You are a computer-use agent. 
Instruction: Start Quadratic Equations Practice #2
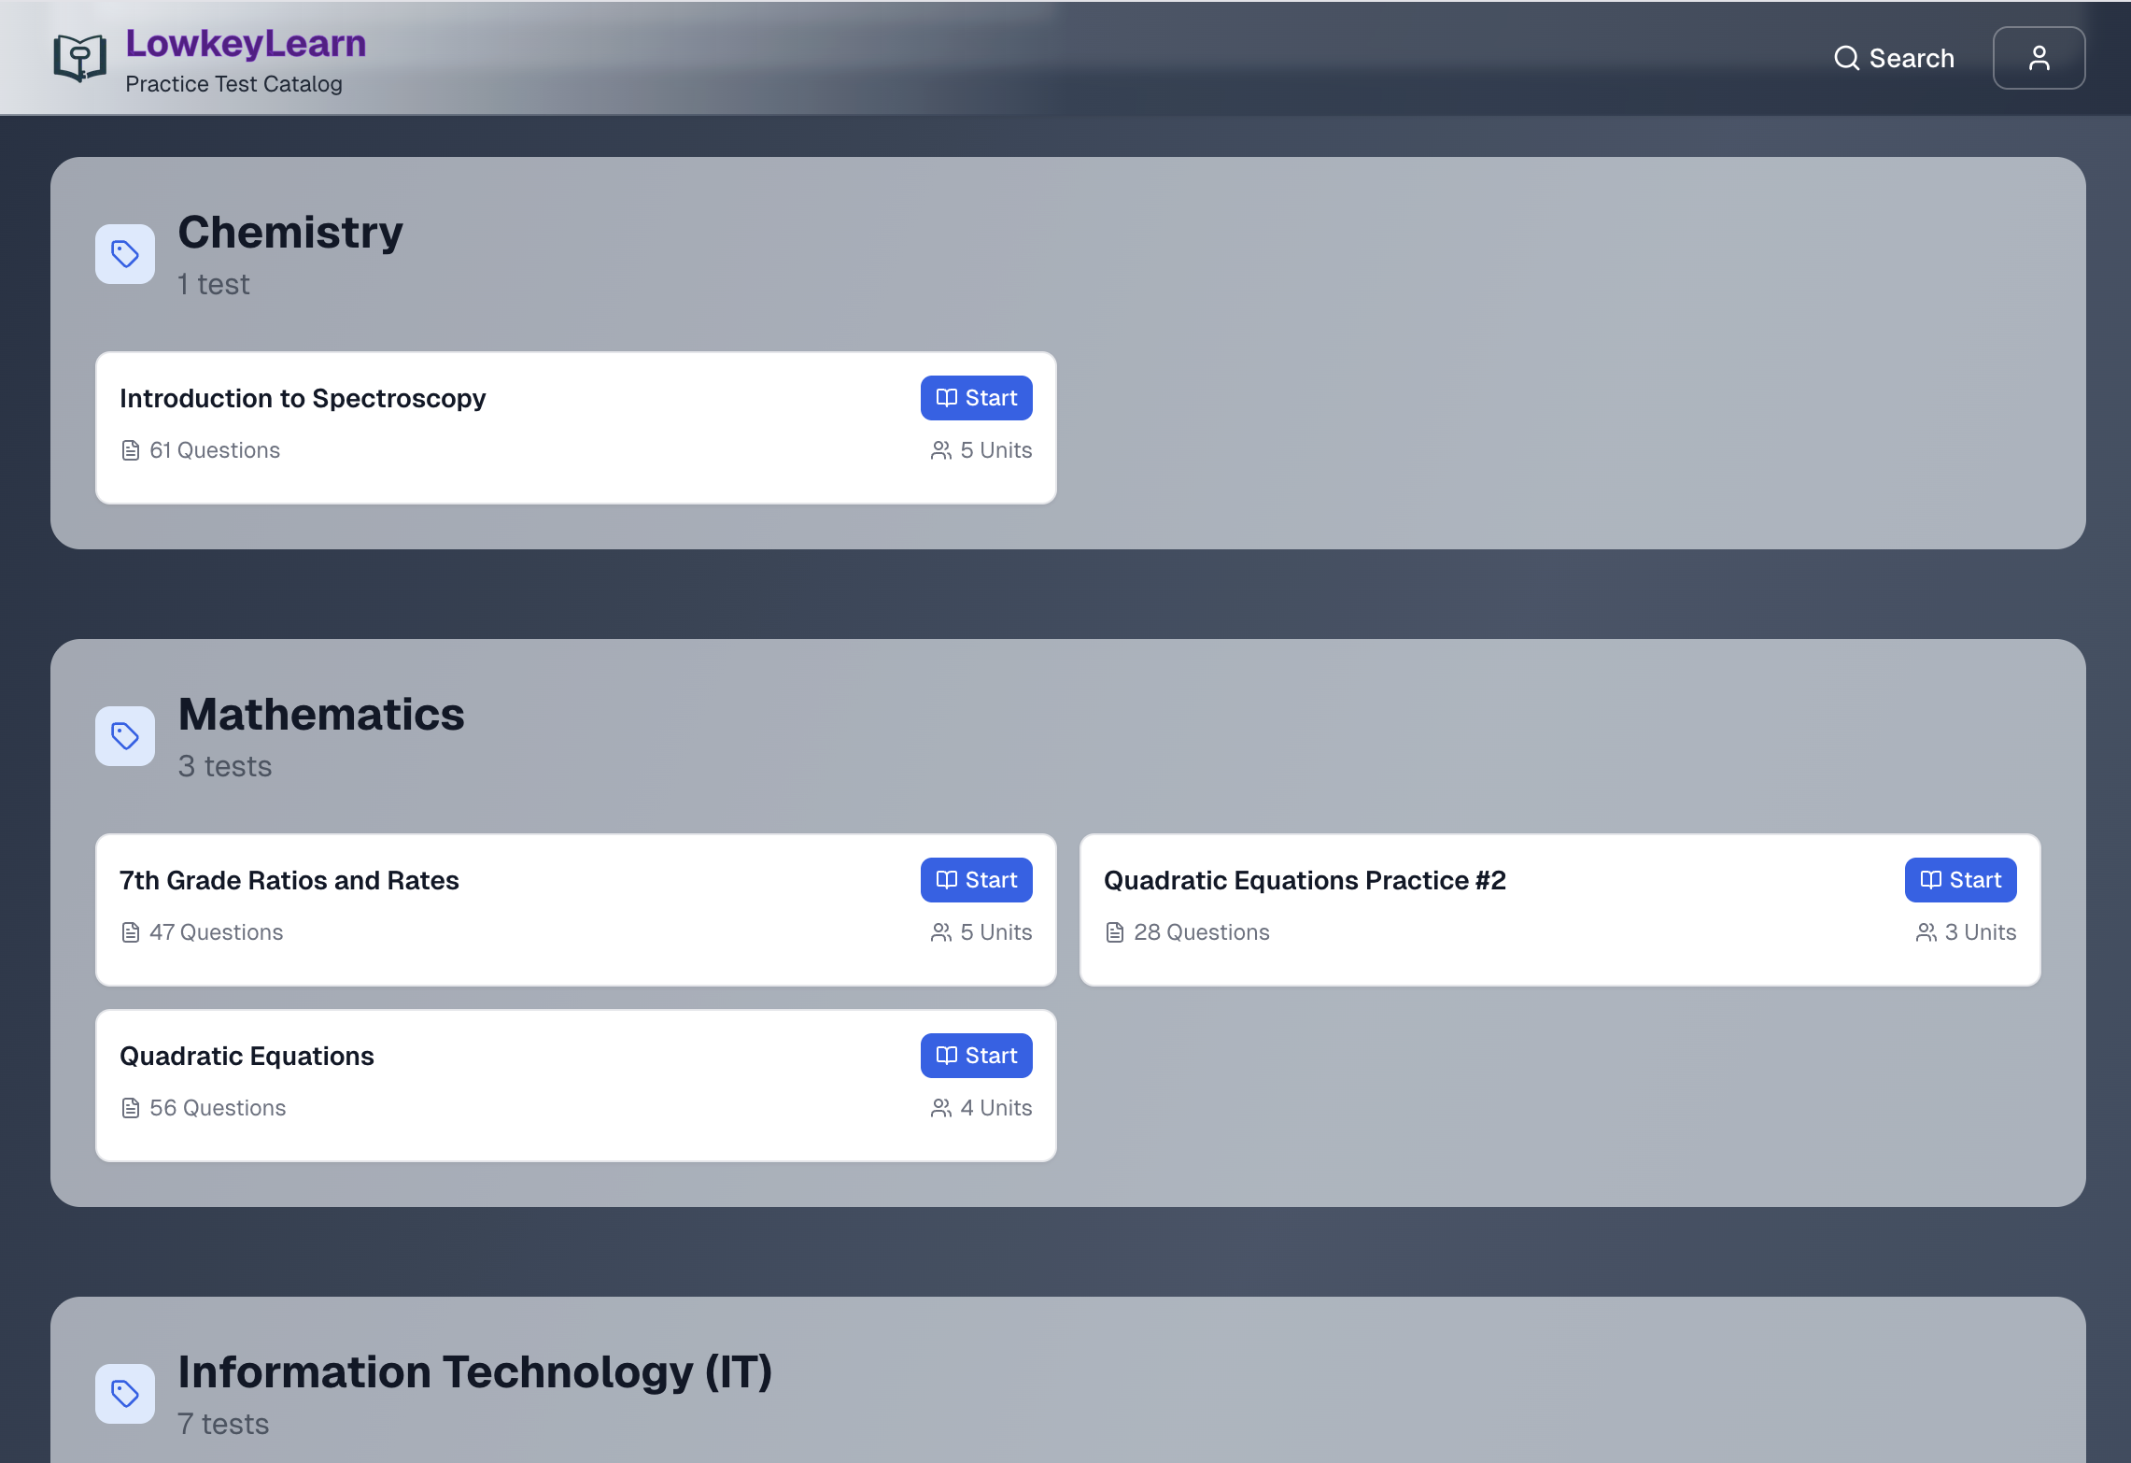click(x=1960, y=879)
